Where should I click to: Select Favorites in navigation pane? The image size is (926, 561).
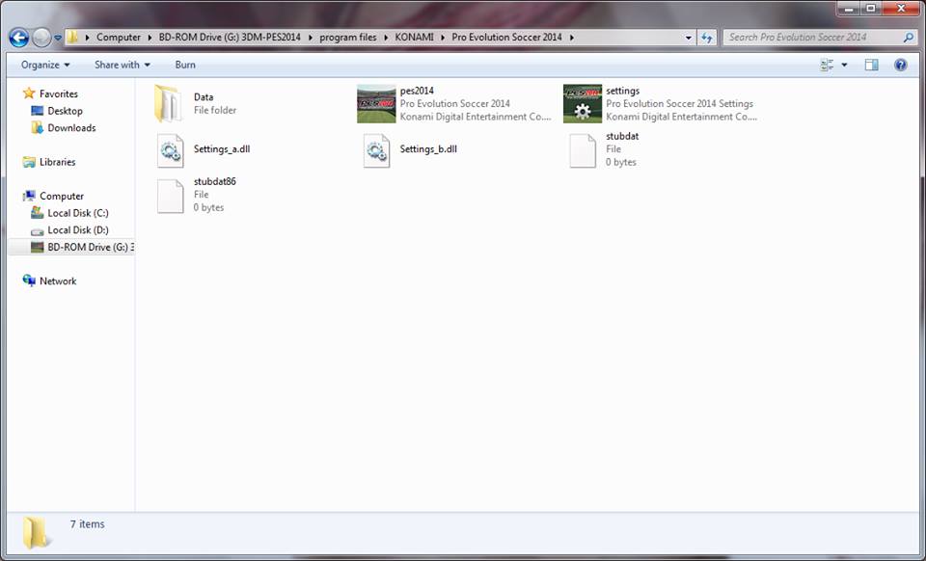coord(59,93)
